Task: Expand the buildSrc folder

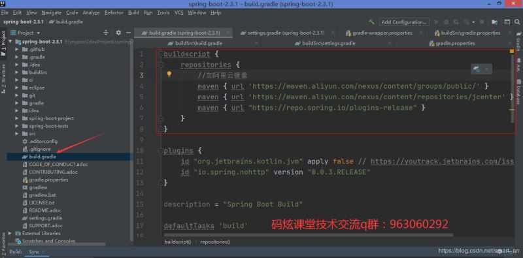Action: pos(17,73)
